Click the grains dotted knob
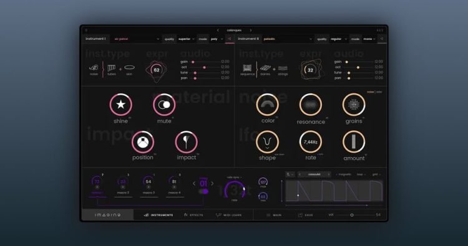The height and width of the screenshot is (246, 468). [x=354, y=105]
